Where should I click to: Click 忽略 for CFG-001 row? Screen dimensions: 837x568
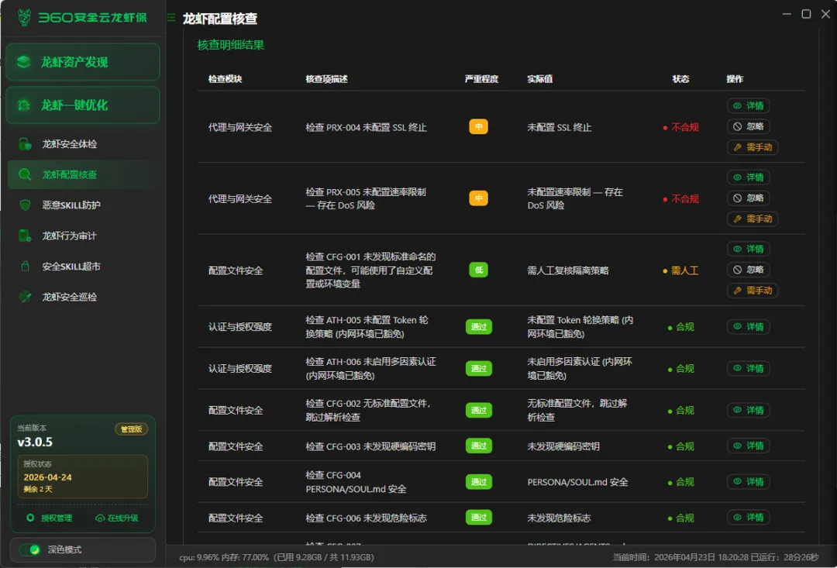point(749,270)
